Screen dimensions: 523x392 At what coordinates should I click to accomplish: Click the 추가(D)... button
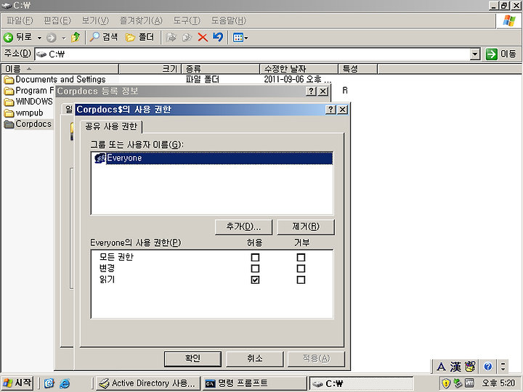(x=243, y=226)
